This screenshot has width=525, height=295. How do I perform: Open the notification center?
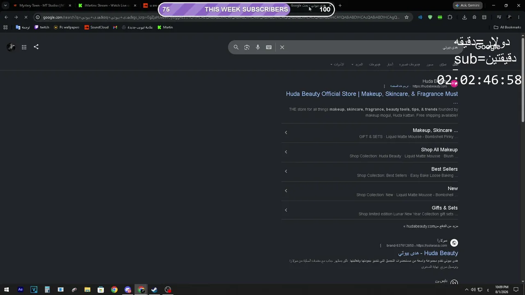[x=517, y=290]
